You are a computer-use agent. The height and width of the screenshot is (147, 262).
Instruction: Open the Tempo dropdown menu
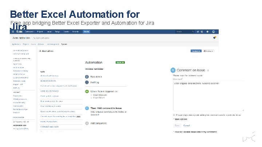[x=58, y=32]
